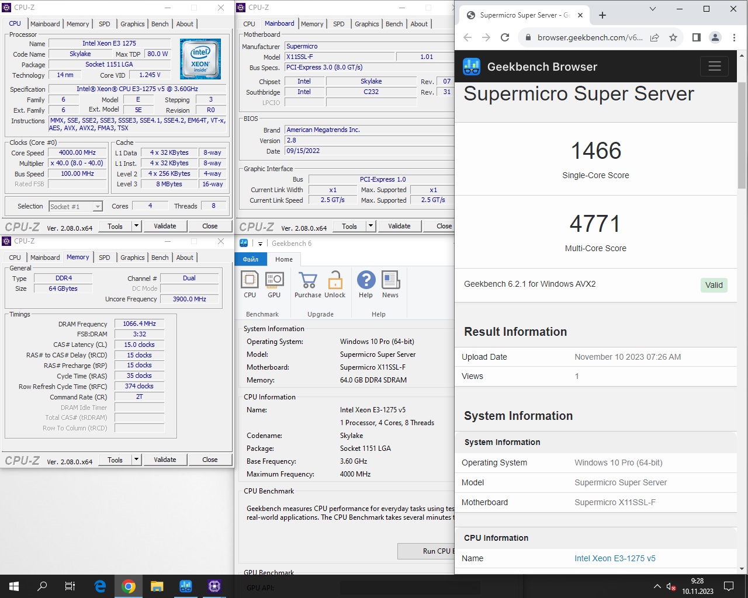The width and height of the screenshot is (748, 598).
Task: Open the Purchase cart icon in Geekbench
Action: (x=308, y=280)
